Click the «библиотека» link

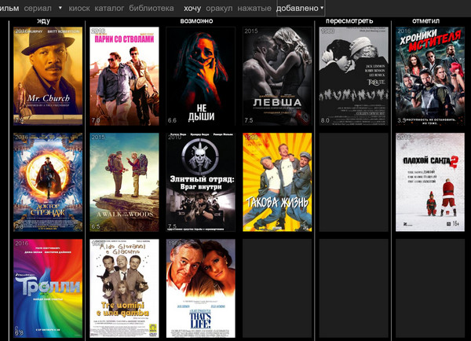point(151,8)
